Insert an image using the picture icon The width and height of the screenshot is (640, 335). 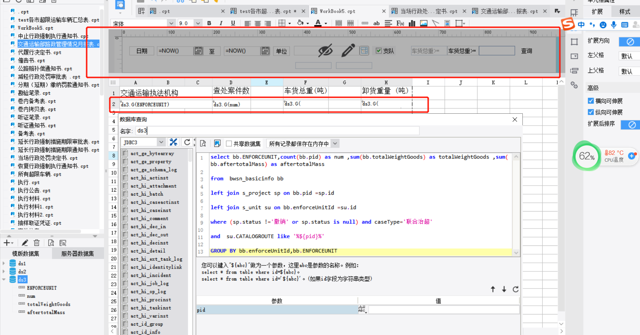[424, 23]
